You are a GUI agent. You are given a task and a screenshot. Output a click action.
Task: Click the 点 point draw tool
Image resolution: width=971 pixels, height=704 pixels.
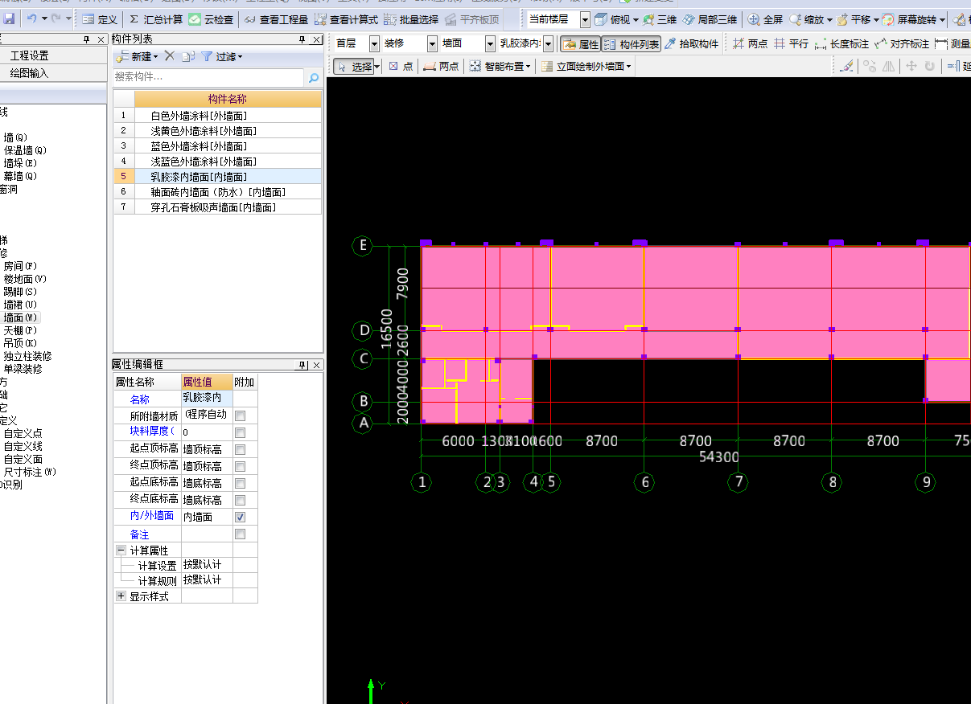tap(401, 67)
